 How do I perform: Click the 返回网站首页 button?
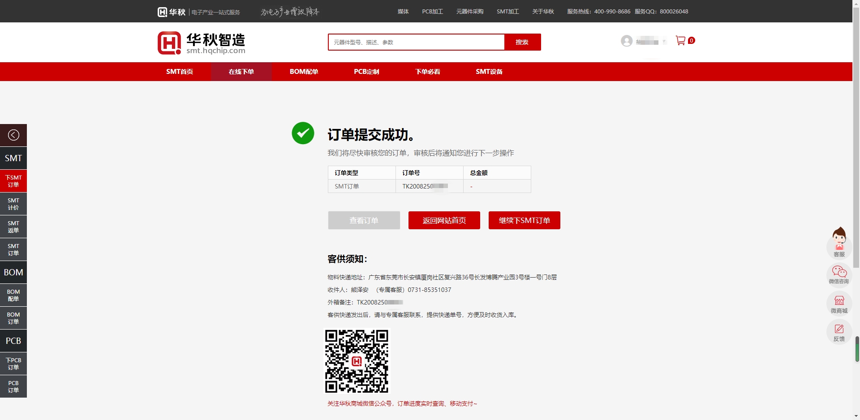click(x=444, y=220)
